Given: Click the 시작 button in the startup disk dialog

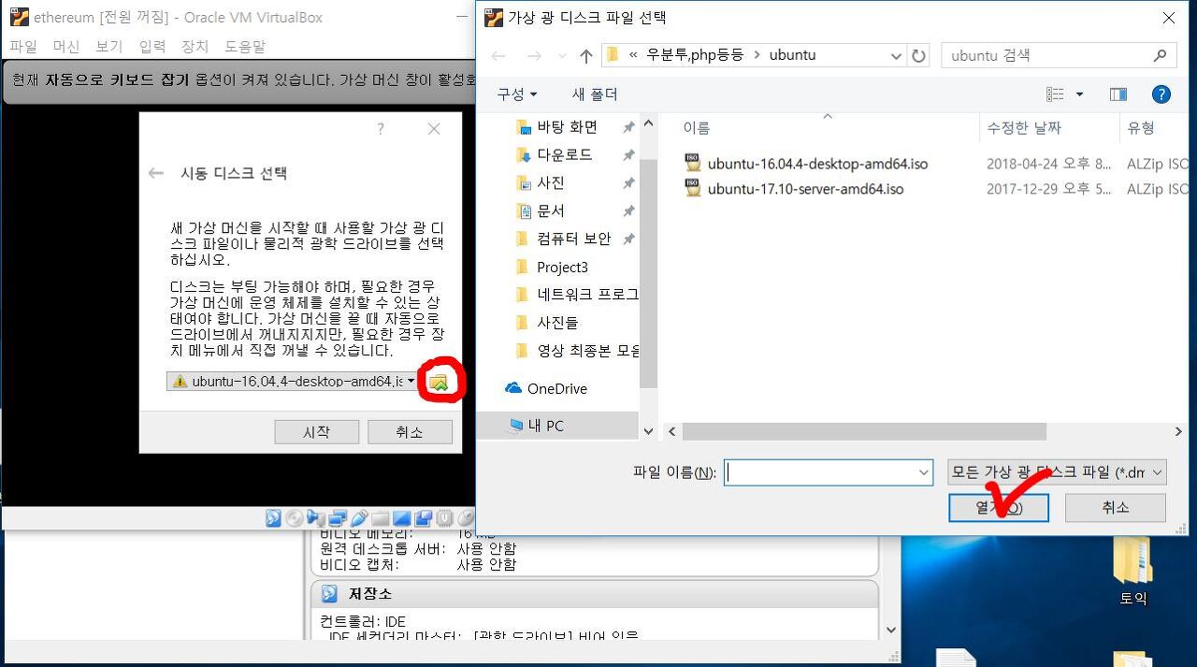Looking at the screenshot, I should [316, 431].
